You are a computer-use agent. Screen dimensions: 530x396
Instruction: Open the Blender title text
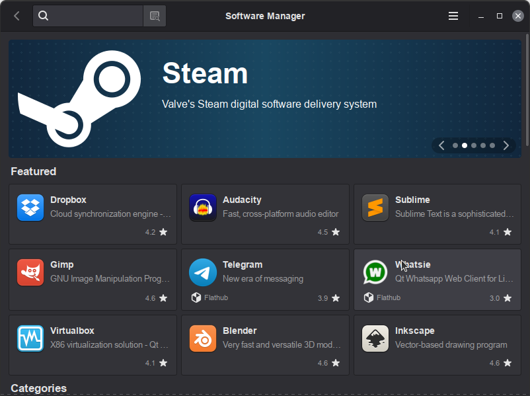tap(240, 331)
